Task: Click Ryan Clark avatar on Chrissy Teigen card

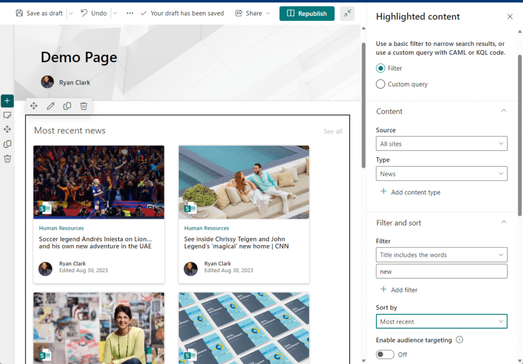Action: coord(191,269)
